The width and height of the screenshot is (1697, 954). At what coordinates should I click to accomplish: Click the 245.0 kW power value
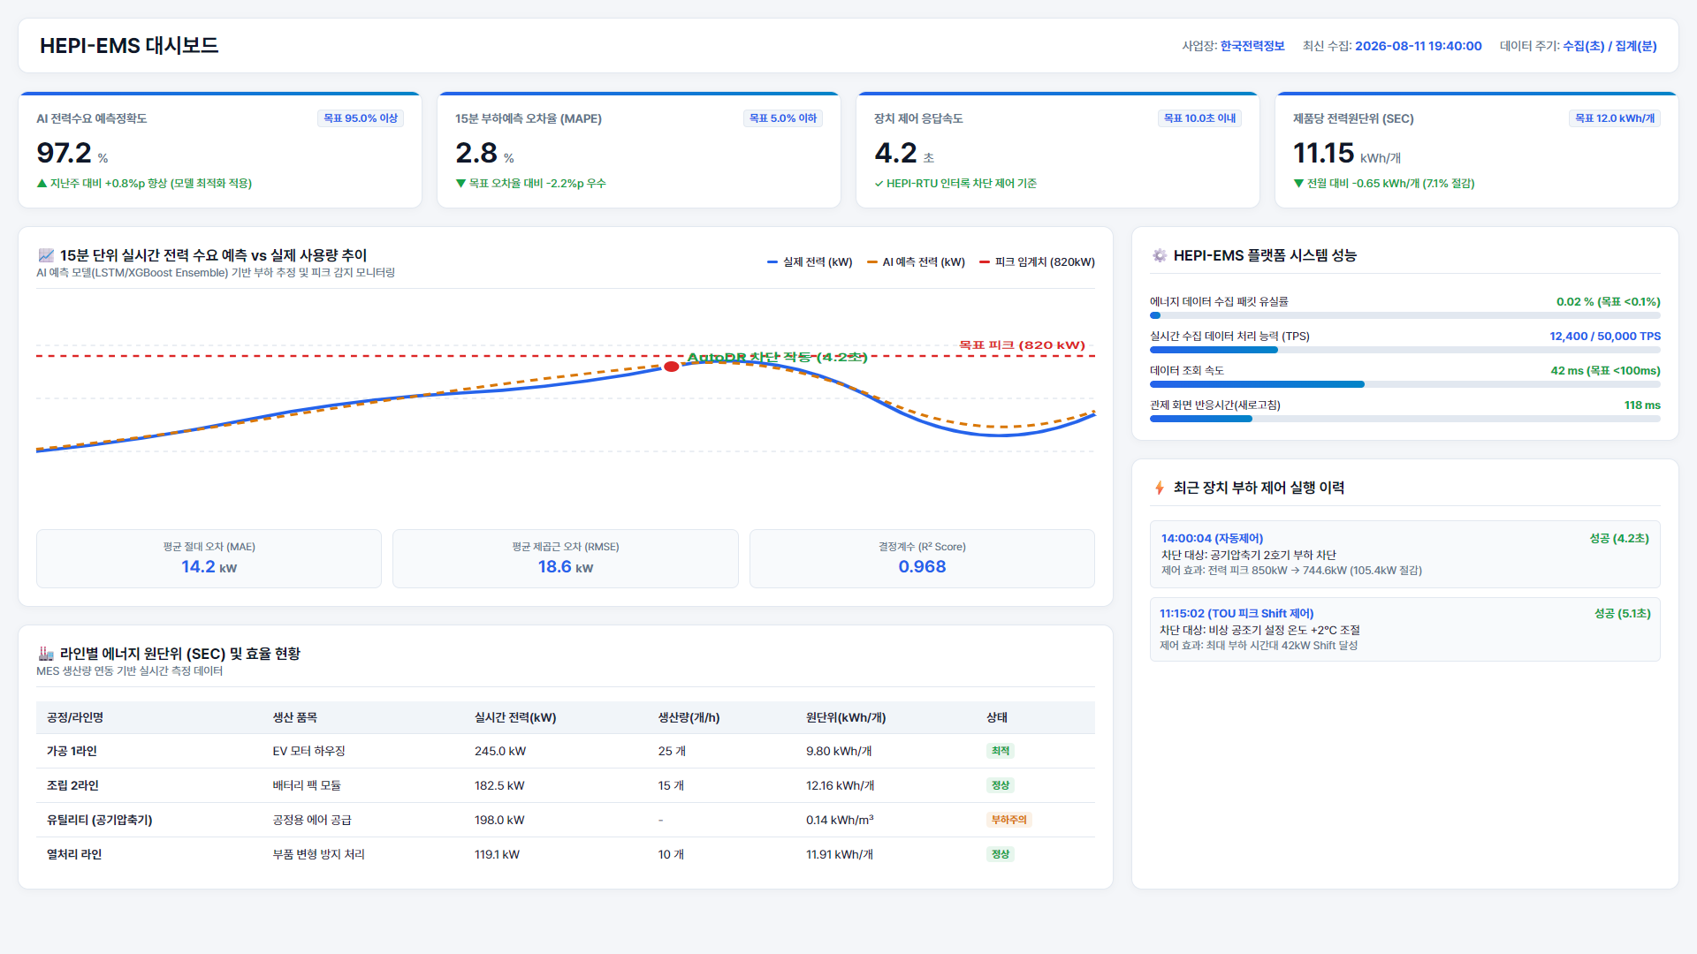tap(500, 752)
